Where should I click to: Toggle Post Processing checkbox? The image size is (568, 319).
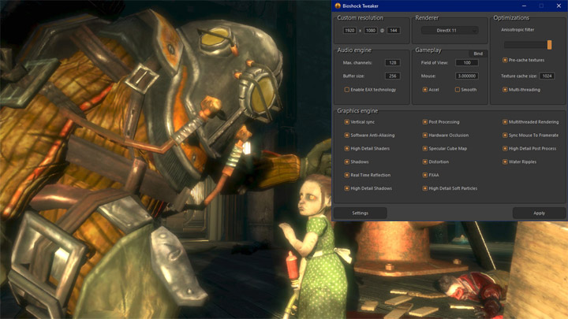(x=425, y=122)
